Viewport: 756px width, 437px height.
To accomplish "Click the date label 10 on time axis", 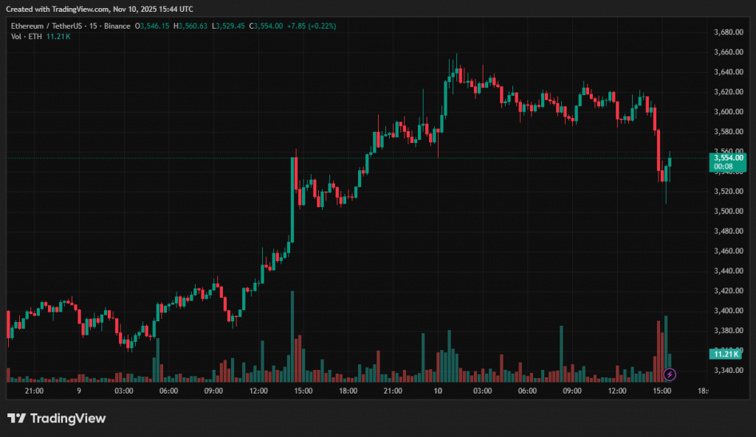I will click(x=437, y=391).
